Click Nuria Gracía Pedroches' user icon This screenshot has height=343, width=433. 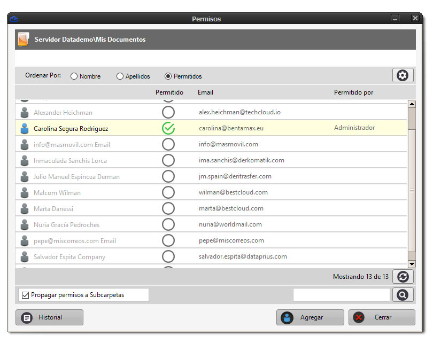click(x=25, y=224)
